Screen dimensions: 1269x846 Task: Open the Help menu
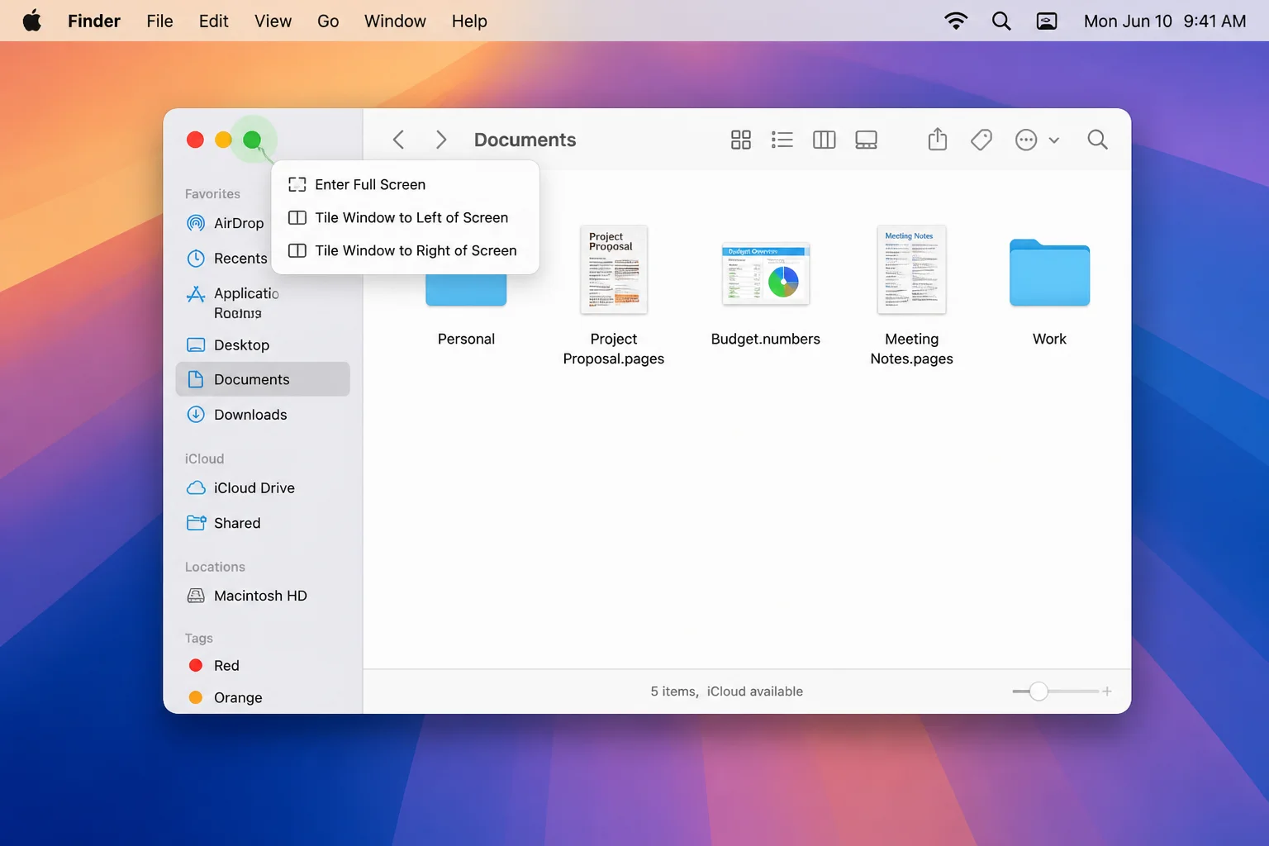pyautogui.click(x=469, y=21)
